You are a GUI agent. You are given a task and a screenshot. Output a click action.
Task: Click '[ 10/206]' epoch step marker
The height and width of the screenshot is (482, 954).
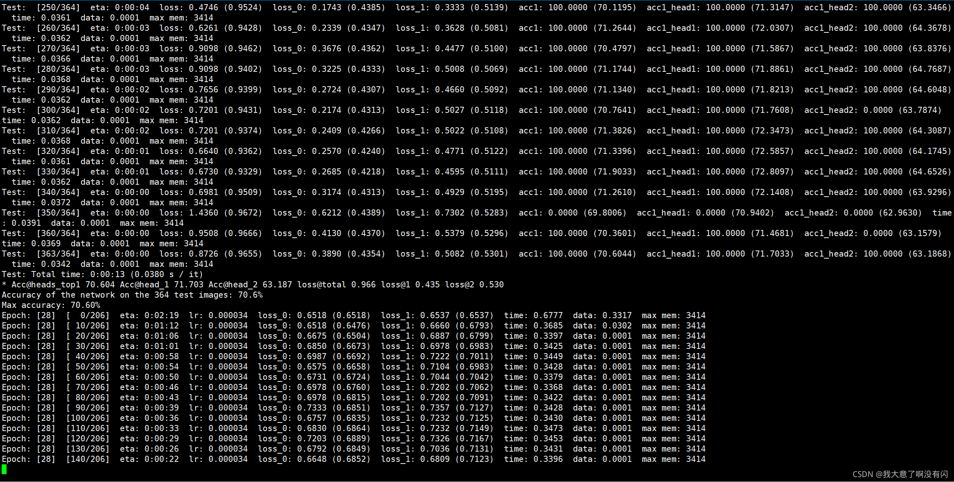[x=88, y=326]
